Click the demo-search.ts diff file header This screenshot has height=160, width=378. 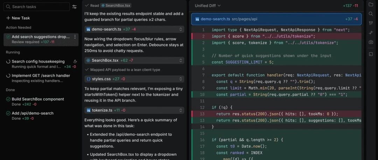tap(276, 19)
